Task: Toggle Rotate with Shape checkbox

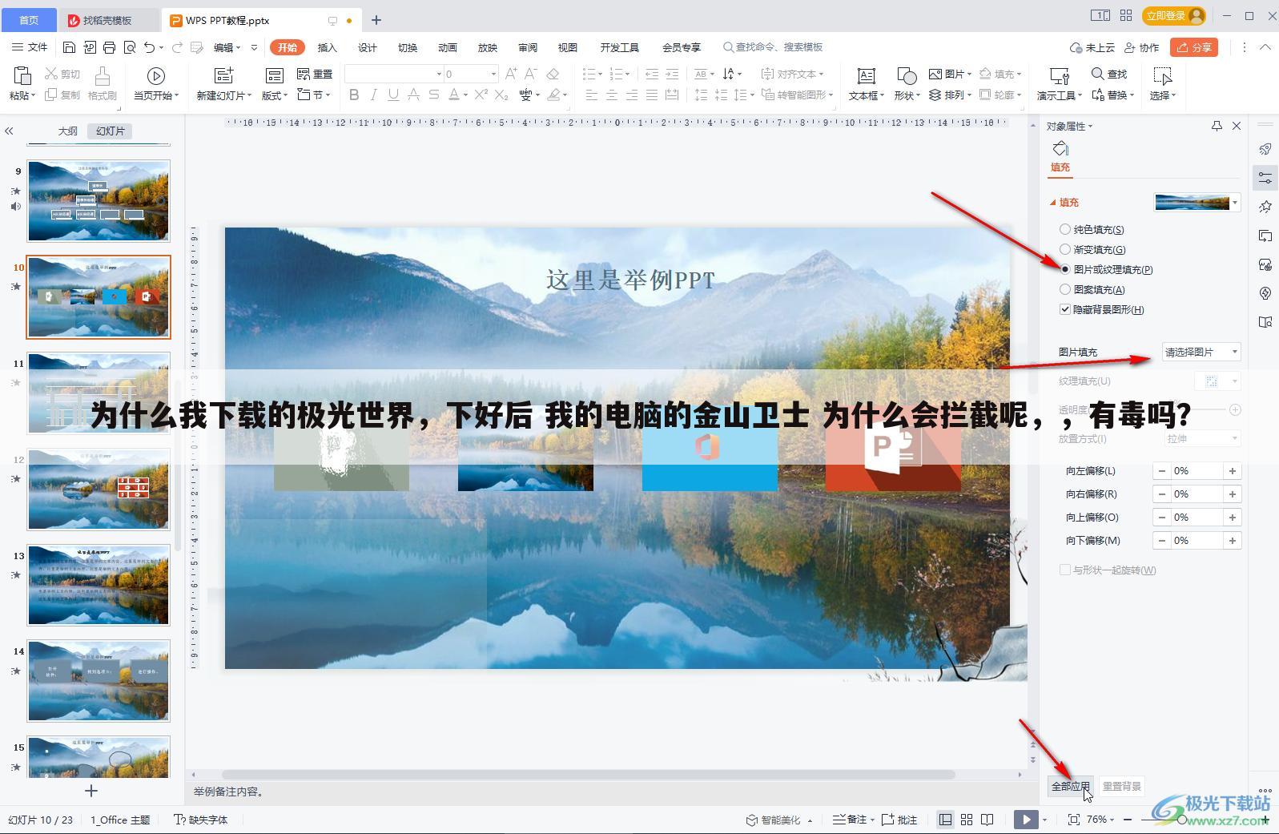Action: pos(1064,570)
